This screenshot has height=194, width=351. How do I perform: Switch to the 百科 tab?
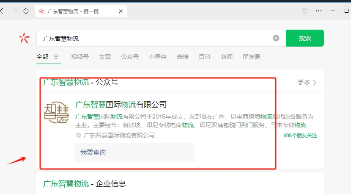click(x=205, y=57)
